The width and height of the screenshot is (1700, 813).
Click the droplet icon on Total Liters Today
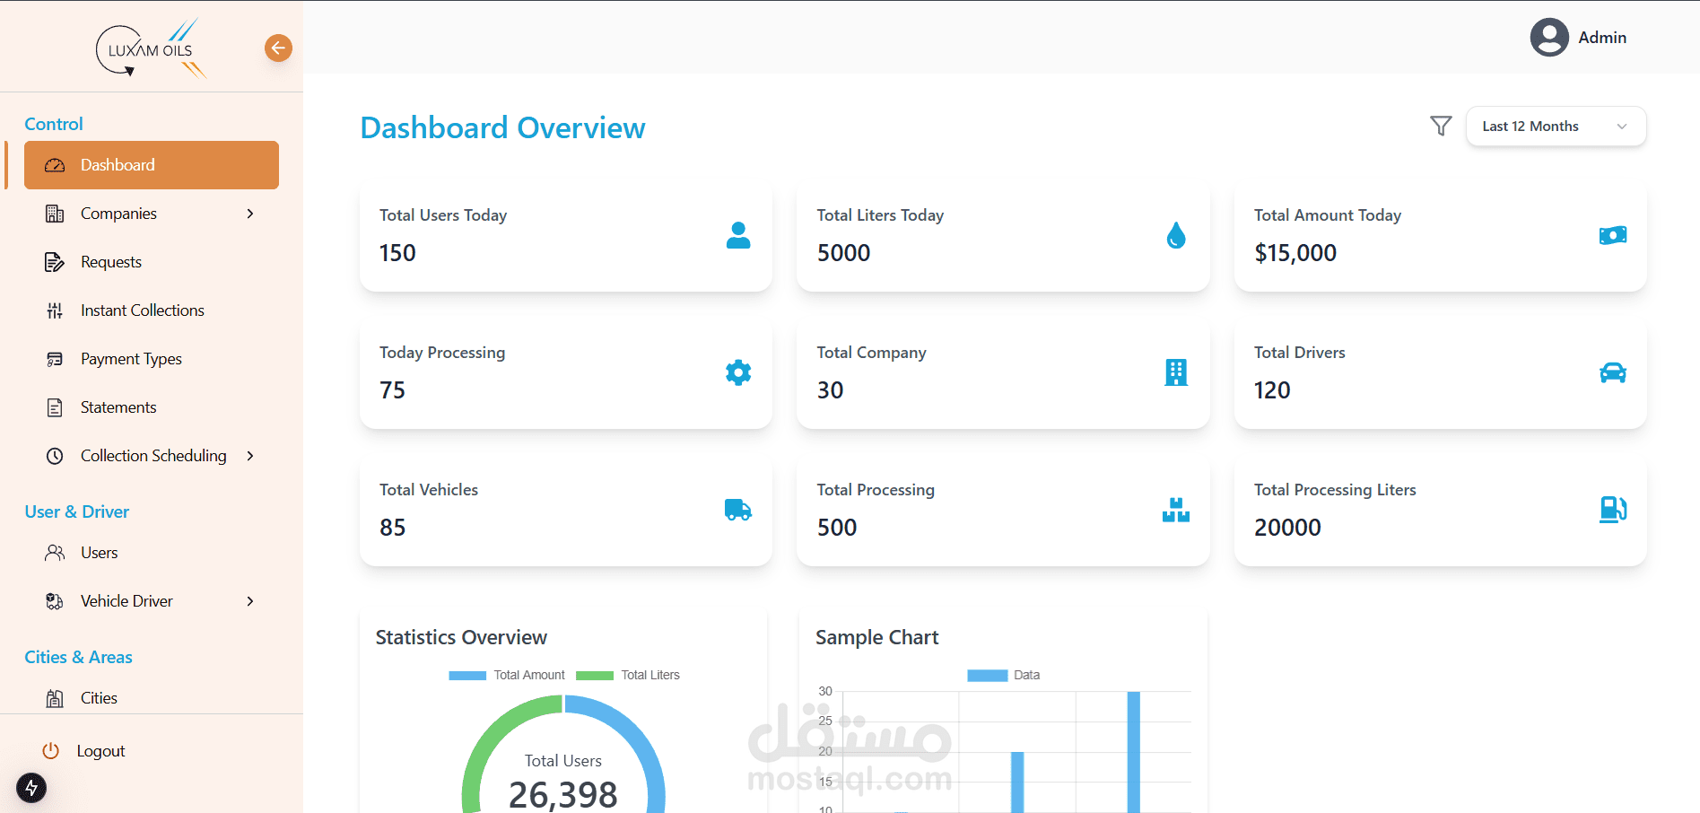coord(1176,235)
